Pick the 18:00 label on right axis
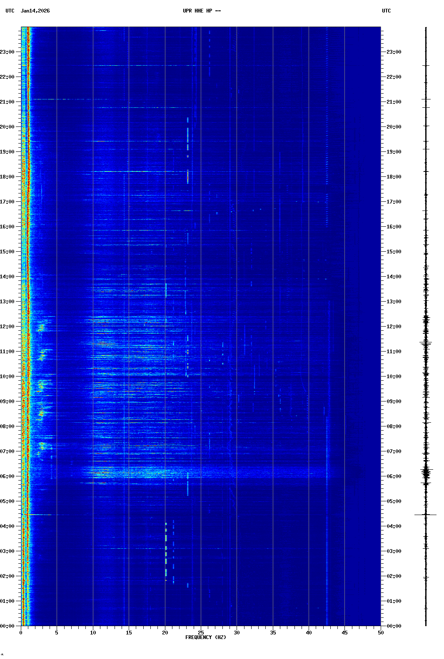The width and height of the screenshot is (444, 659). [394, 177]
